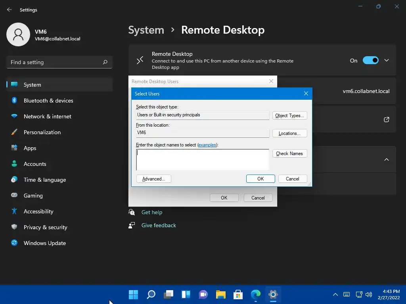Click the VM6 account avatar
406x304 pixels.
point(18,34)
